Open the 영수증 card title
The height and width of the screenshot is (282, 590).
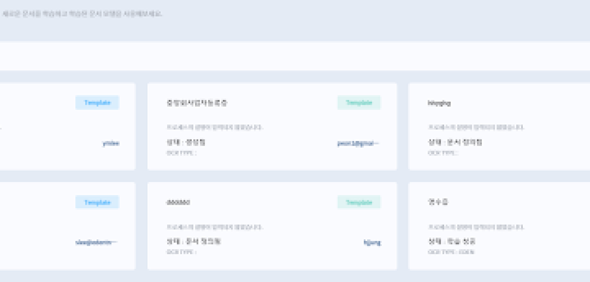tap(438, 202)
